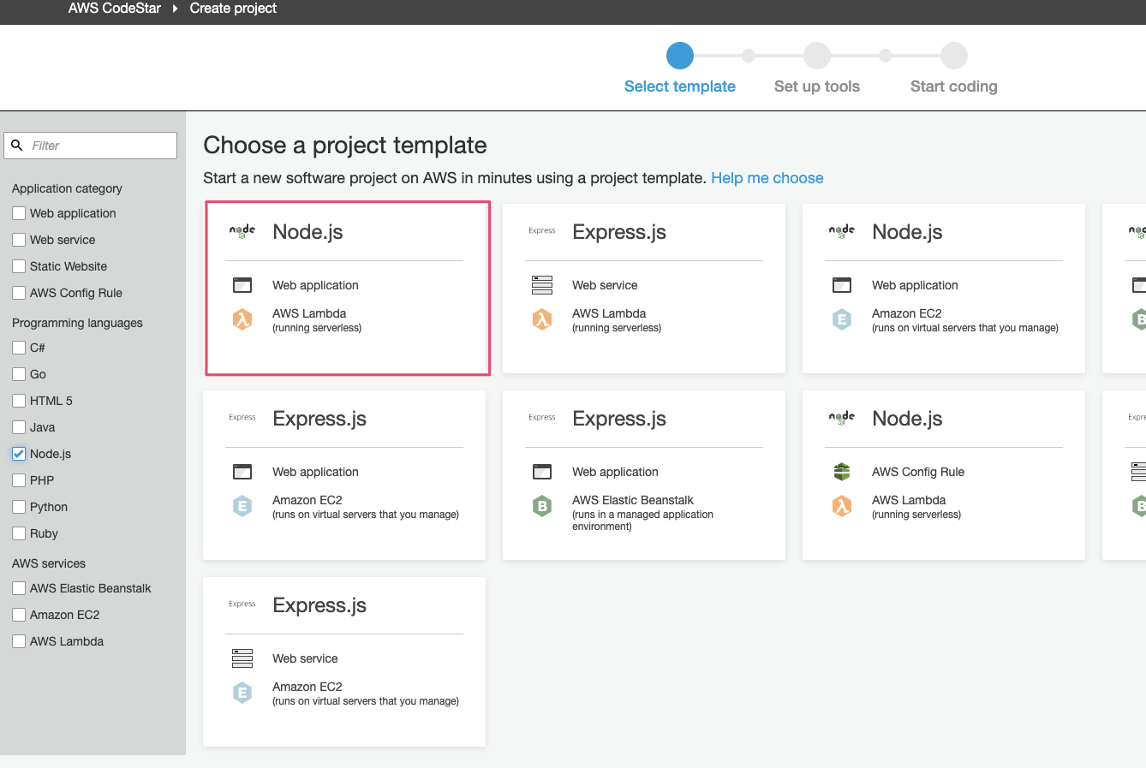Viewport: 1146px width, 768px height.
Task: Select the Express.js Elastic Beanstalk template title
Action: pyautogui.click(x=619, y=419)
